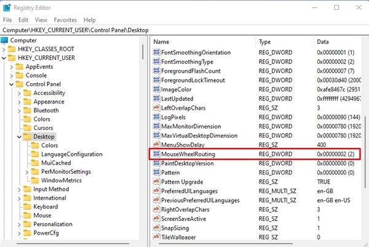Click the Cursors folder icon
Viewport: 369px width, 247px height.
[x=27, y=128]
